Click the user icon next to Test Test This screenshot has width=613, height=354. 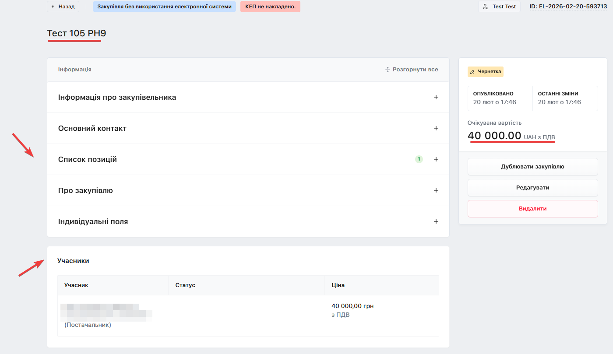486,7
